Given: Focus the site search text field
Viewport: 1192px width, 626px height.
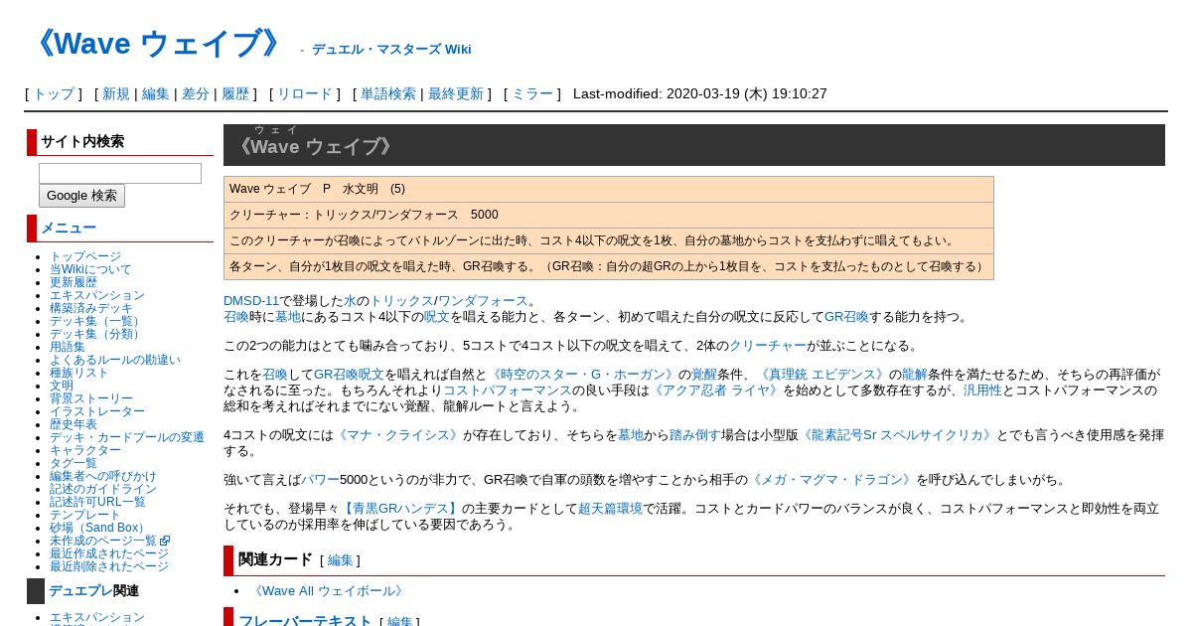Looking at the screenshot, I should pyautogui.click(x=120, y=173).
